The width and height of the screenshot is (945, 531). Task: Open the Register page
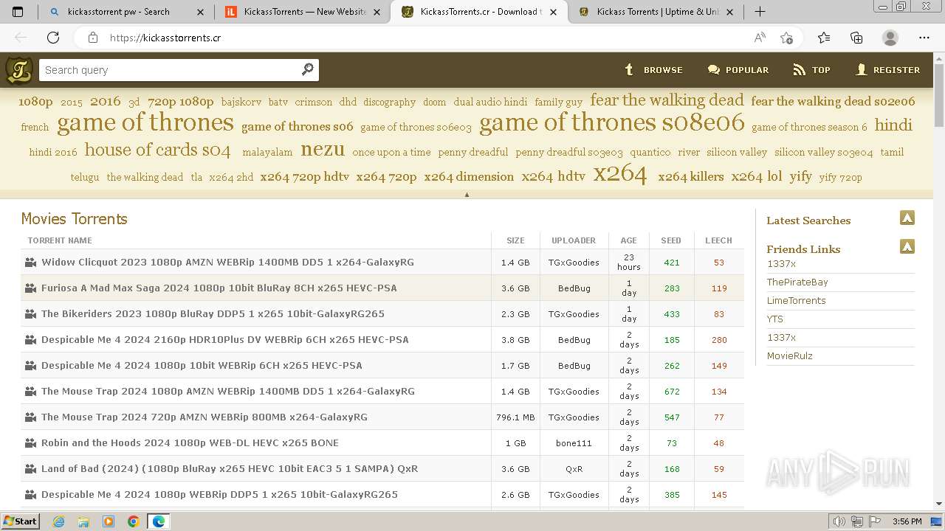(x=887, y=70)
